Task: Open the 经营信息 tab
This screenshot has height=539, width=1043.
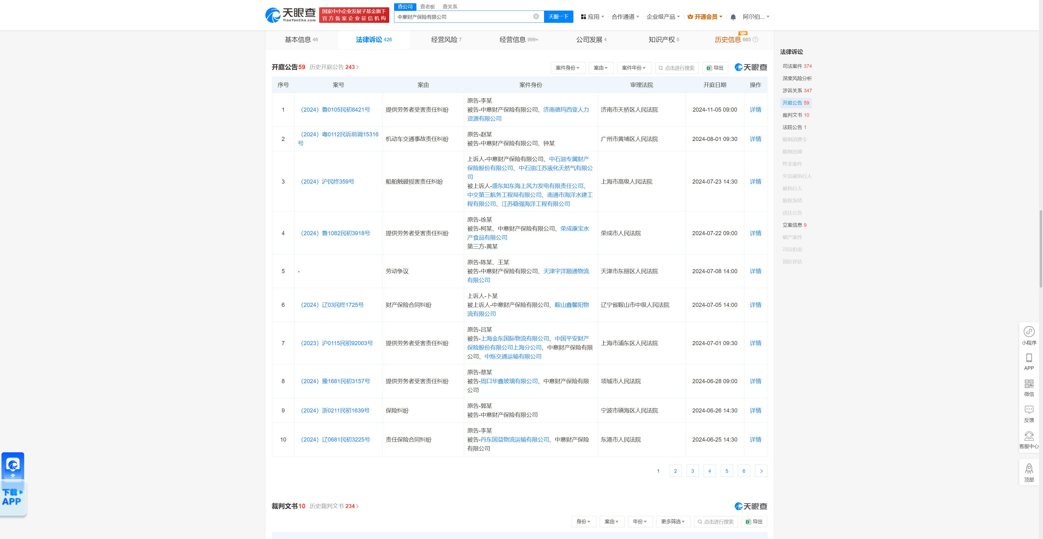Action: click(519, 40)
